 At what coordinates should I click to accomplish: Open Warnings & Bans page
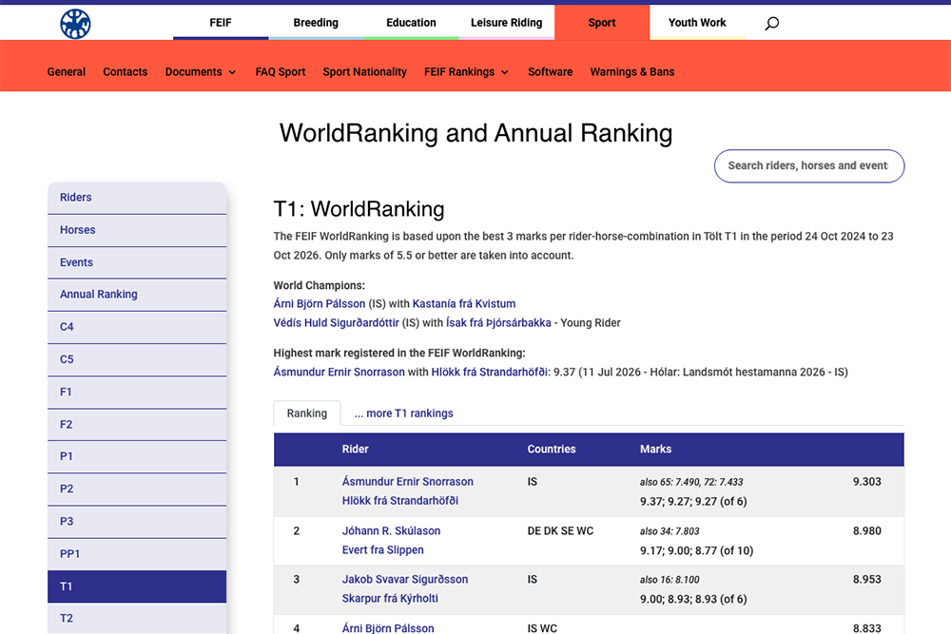pyautogui.click(x=632, y=72)
